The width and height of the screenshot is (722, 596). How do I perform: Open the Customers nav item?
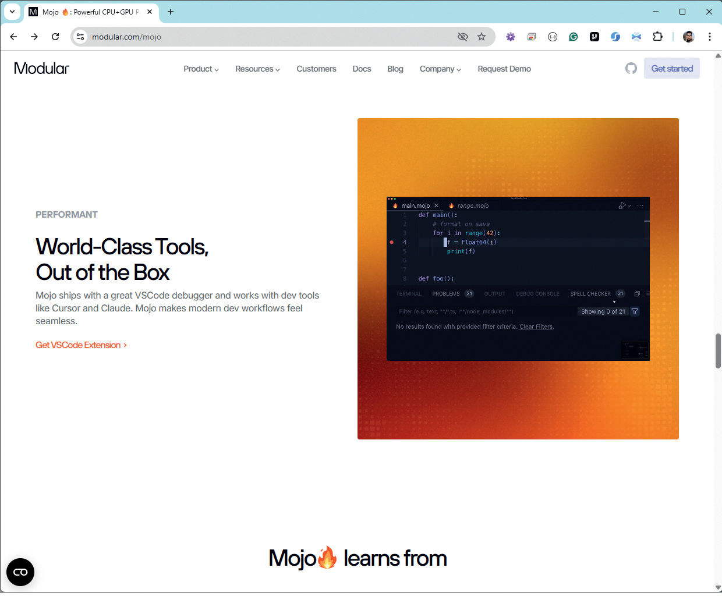(316, 69)
